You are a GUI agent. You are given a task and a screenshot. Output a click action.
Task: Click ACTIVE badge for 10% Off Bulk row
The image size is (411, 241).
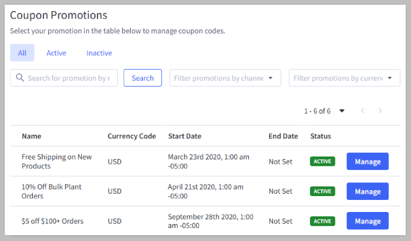click(322, 191)
